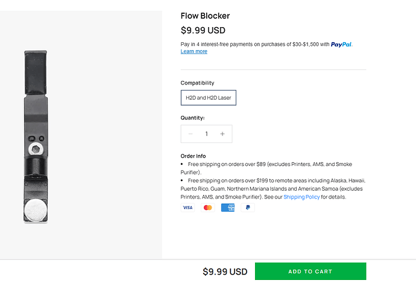The image size is (416, 283).
Task: Decrease quantity with the minus icon
Action: [191, 134]
